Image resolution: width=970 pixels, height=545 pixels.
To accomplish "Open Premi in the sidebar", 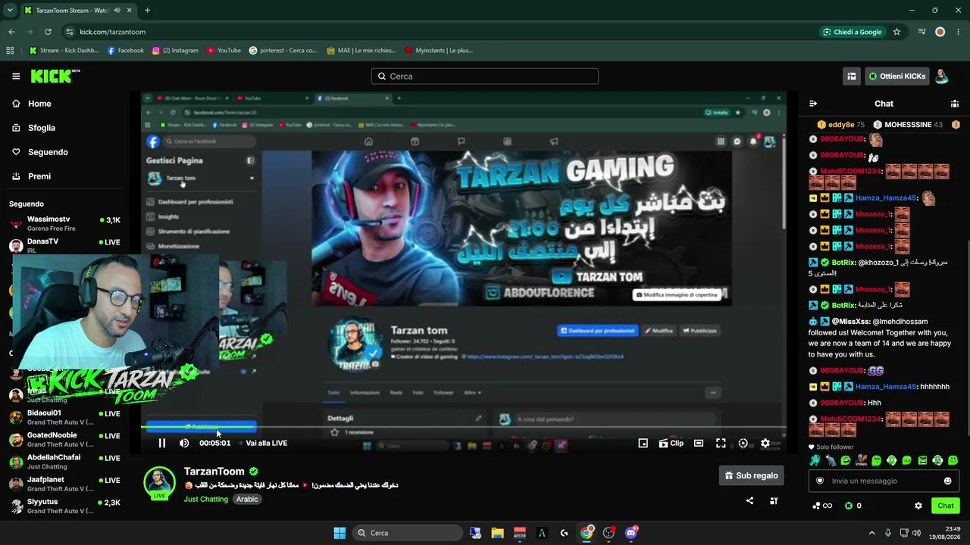I will 39,176.
